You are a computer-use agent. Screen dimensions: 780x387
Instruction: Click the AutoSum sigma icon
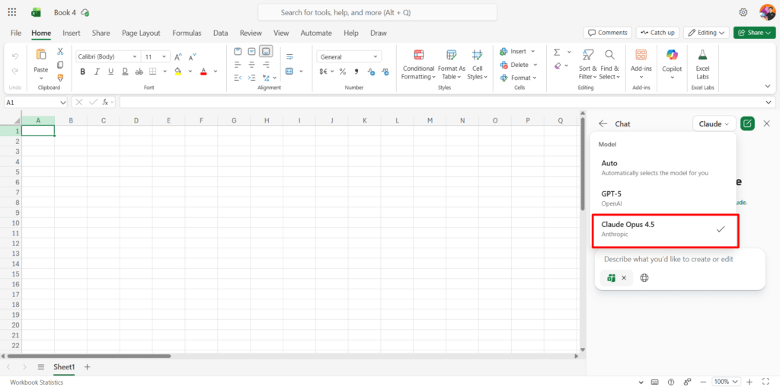[557, 52]
